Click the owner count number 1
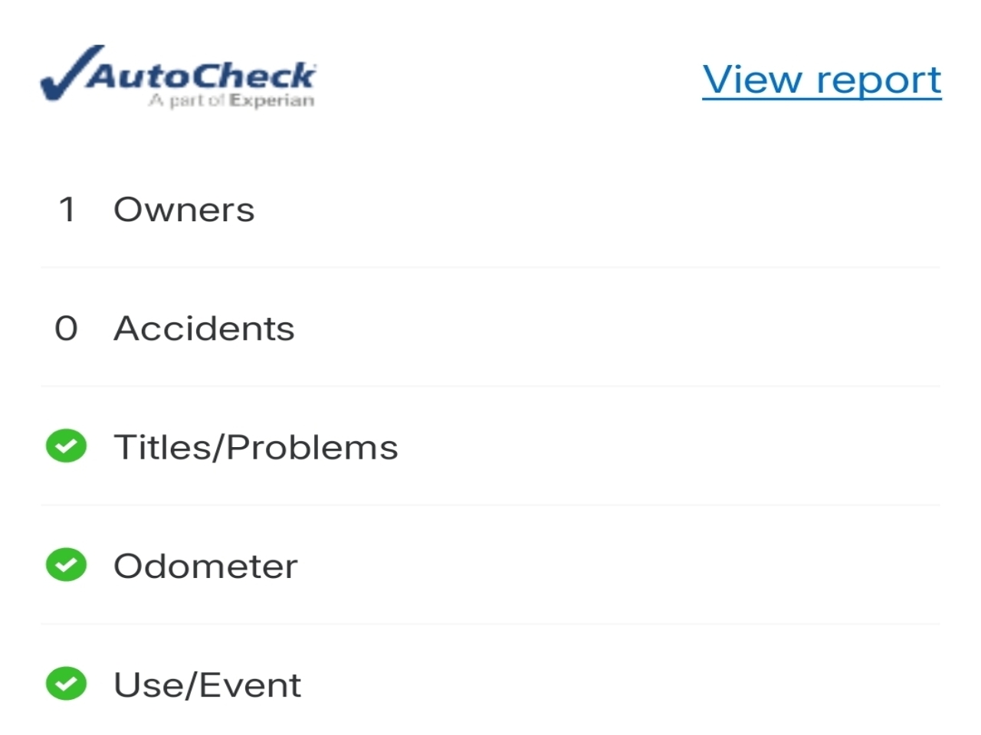 coord(67,210)
